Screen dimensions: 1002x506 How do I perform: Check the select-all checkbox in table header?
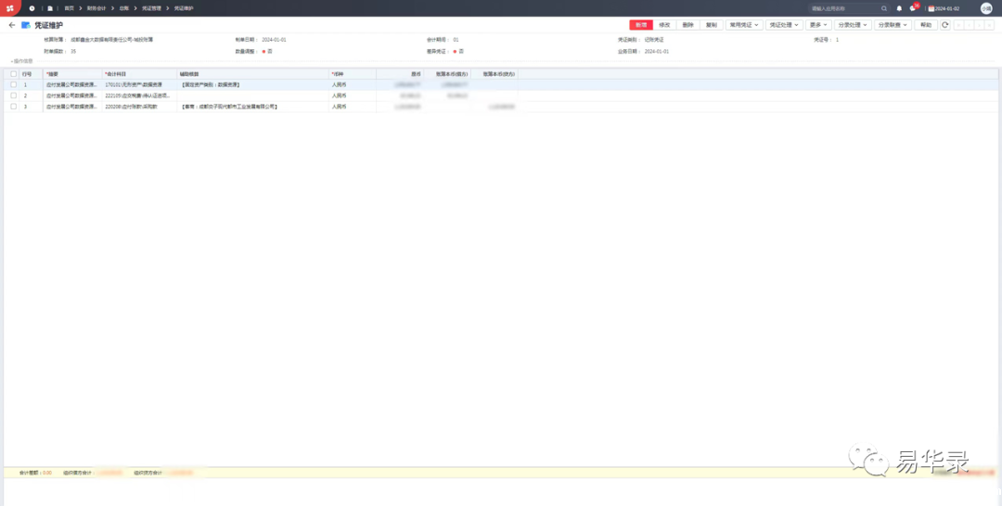(x=13, y=73)
